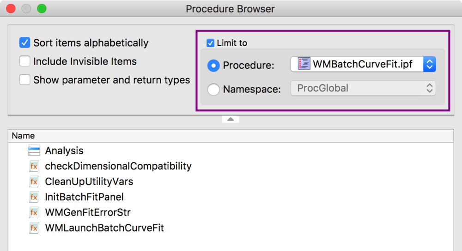Viewport: 462px width, 251px height.
Task: Select WMLaunchBatchCurveFit in the list
Action: [104, 228]
